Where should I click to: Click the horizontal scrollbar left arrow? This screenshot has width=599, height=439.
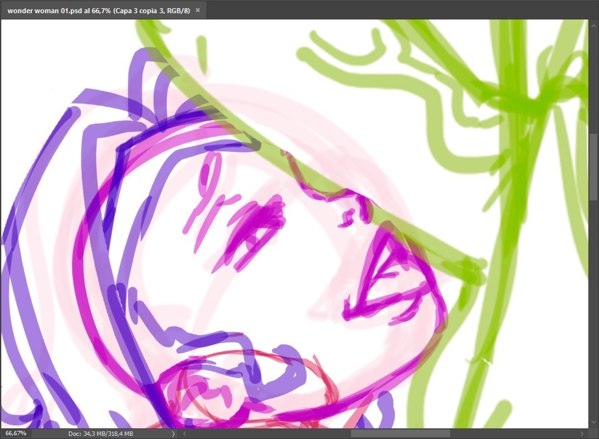[x=185, y=433]
